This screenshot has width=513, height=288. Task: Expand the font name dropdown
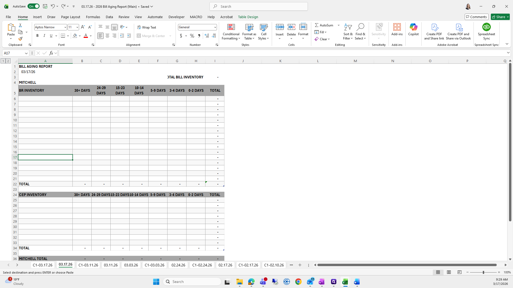pos(65,27)
